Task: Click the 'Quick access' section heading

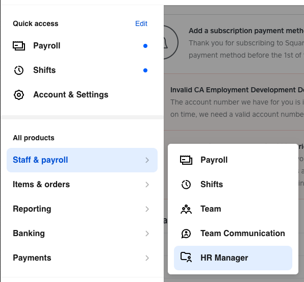Action: click(36, 23)
